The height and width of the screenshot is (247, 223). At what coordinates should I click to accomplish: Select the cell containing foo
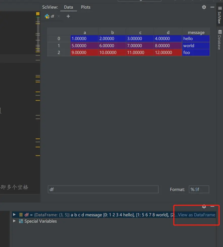point(196,52)
